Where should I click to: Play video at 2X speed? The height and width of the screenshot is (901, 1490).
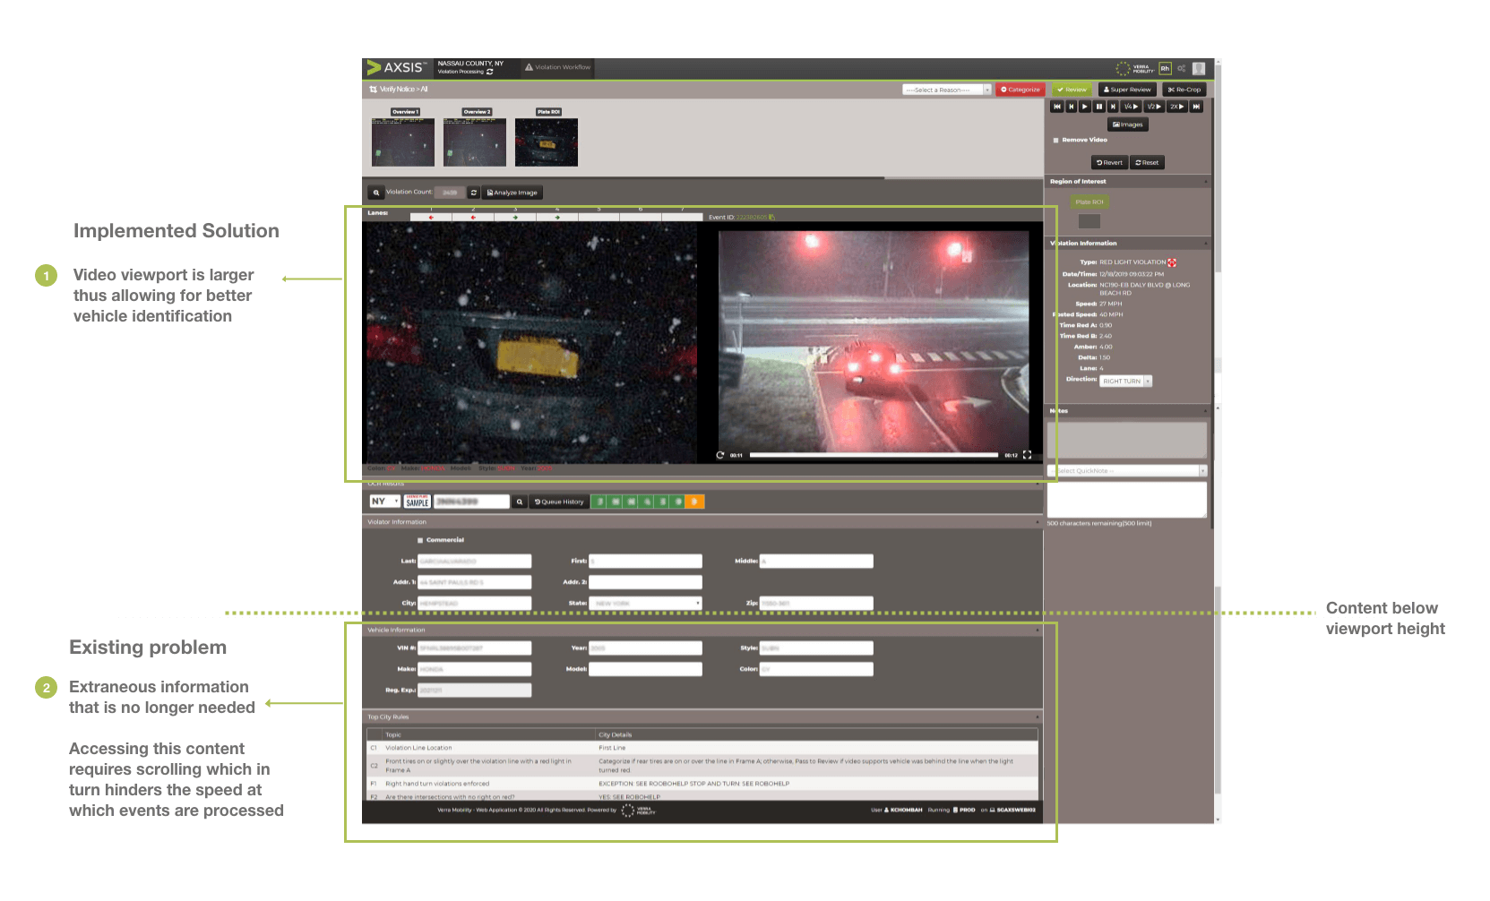(1177, 107)
